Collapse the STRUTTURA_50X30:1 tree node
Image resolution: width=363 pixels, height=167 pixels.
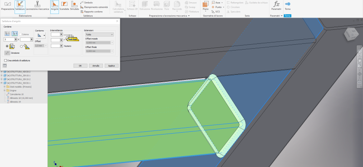click(2, 83)
